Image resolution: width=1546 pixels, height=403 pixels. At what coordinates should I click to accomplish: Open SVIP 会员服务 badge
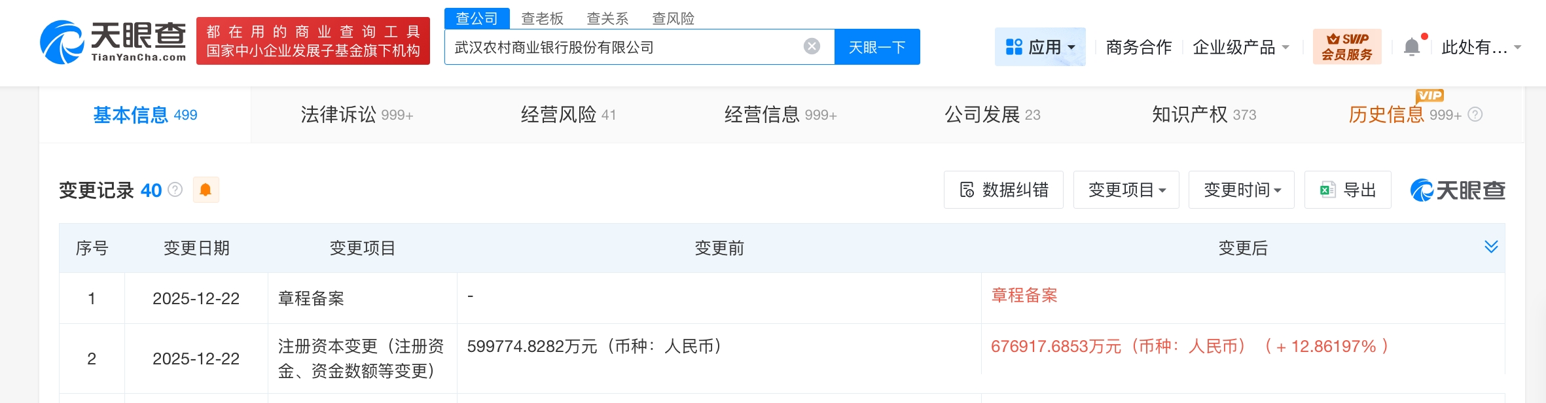(x=1346, y=47)
